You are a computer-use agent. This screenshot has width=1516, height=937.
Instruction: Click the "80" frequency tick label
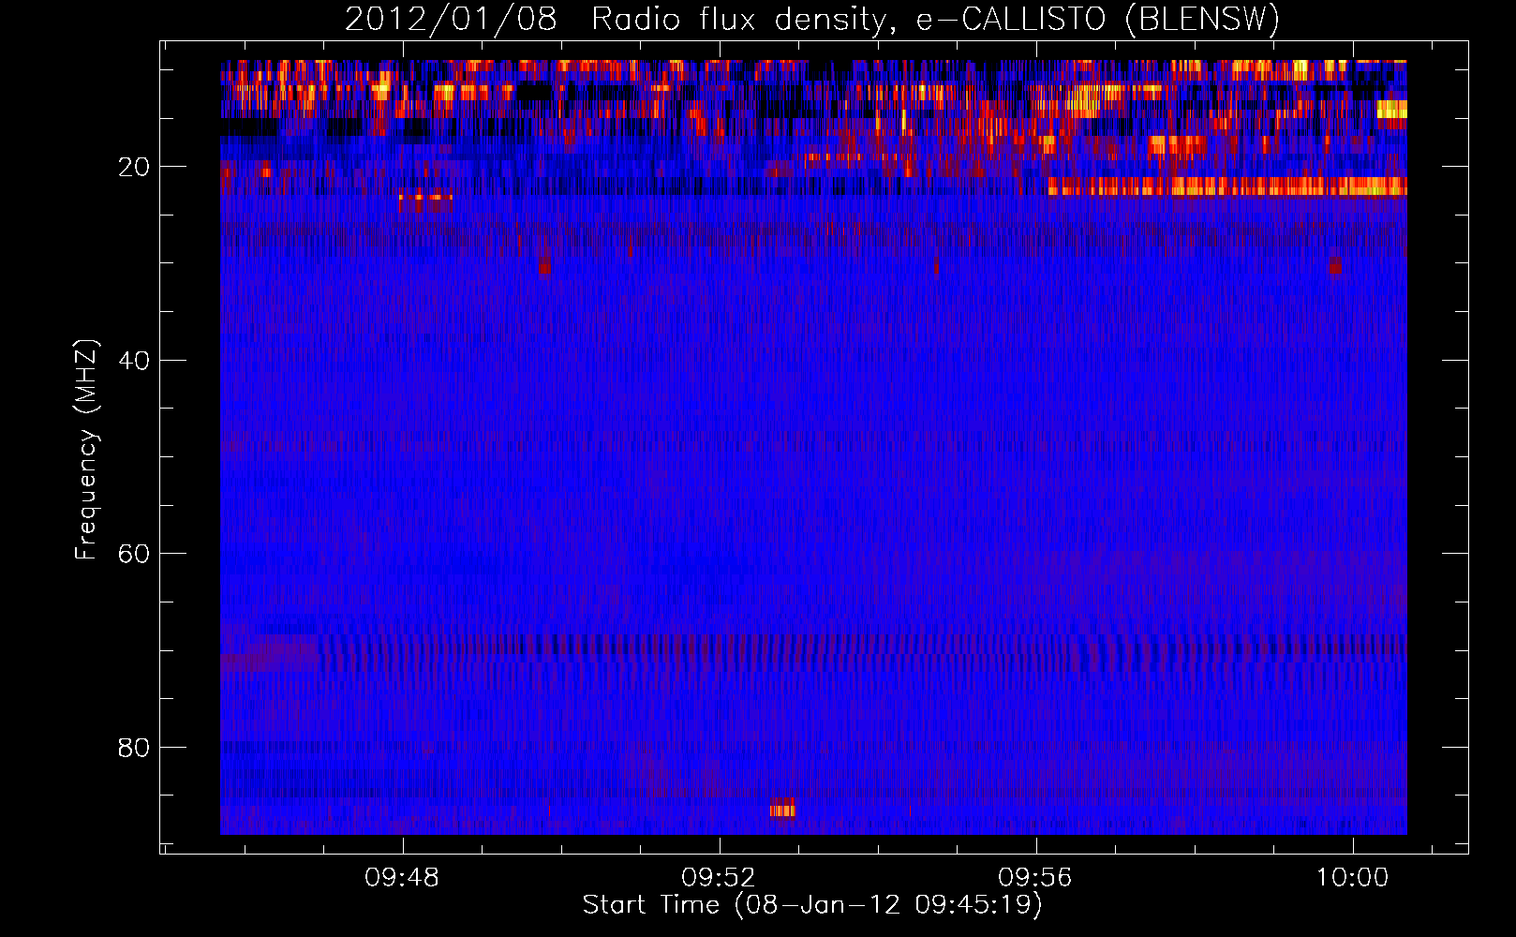(135, 748)
